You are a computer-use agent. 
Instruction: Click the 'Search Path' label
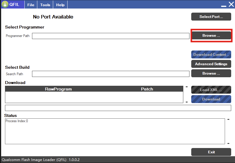click(x=14, y=74)
